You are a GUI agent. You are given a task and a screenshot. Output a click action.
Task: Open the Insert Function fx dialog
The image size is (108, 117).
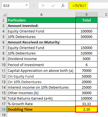[x=63, y=6]
